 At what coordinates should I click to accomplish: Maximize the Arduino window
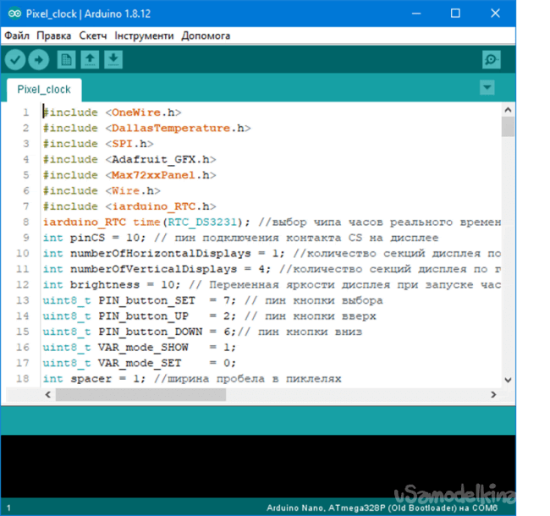click(455, 14)
